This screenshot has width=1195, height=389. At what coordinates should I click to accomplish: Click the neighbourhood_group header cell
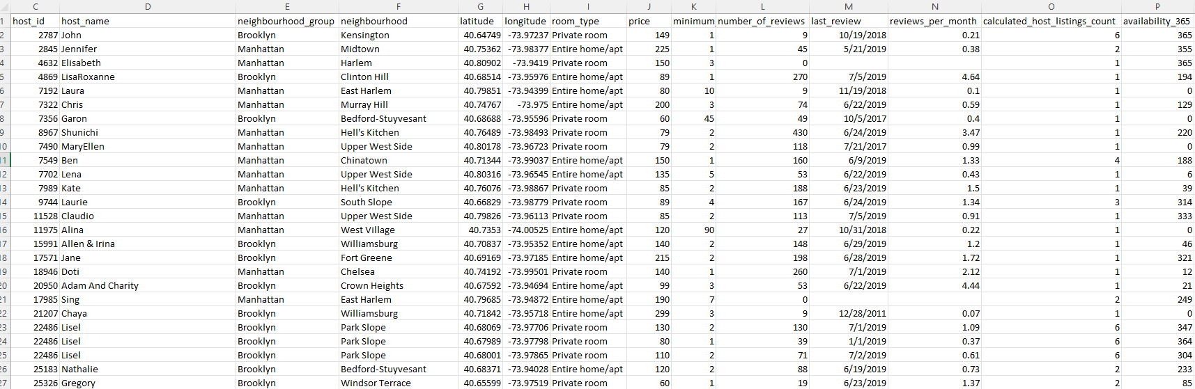(x=286, y=21)
